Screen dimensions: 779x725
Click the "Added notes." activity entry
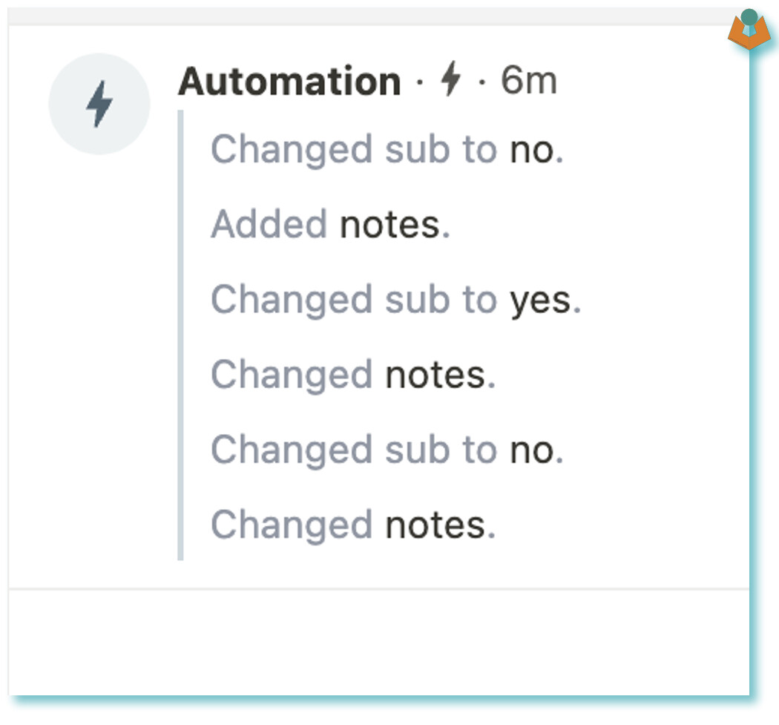coord(331,225)
